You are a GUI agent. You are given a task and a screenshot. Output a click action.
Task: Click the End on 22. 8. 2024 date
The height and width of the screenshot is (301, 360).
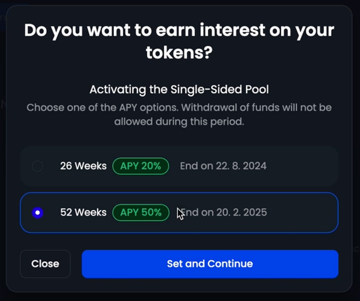coord(223,166)
